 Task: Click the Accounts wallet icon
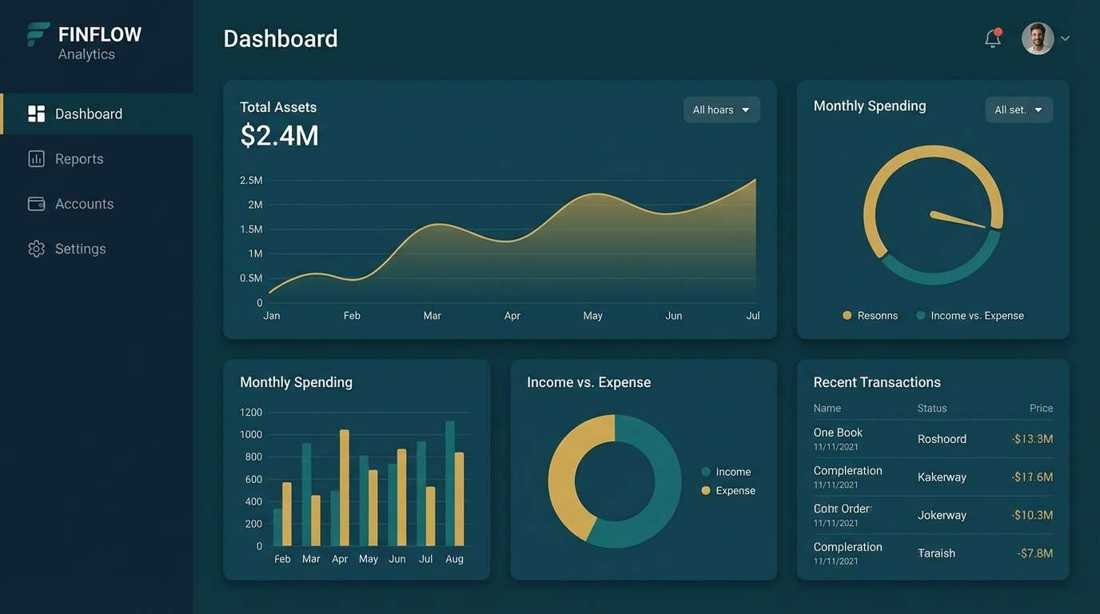[36, 203]
